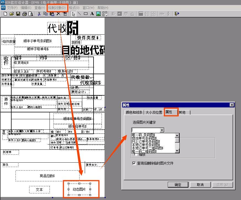Select the text tool with letter A

pyautogui.click(x=91, y=13)
